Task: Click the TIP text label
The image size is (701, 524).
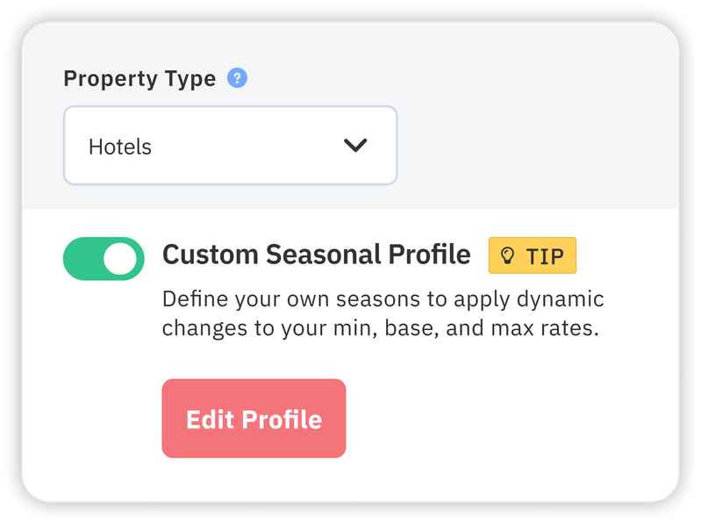Action: [x=545, y=256]
